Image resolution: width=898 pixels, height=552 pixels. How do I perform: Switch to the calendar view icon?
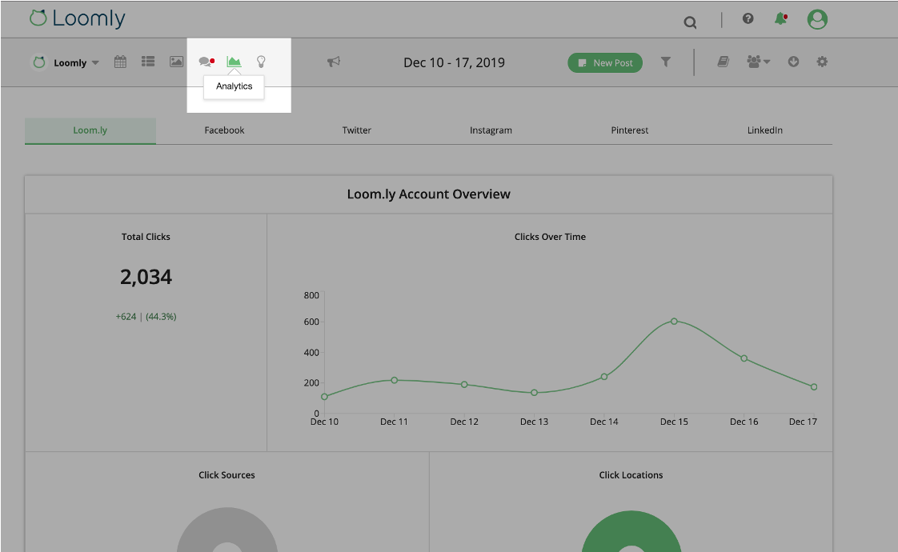(120, 62)
